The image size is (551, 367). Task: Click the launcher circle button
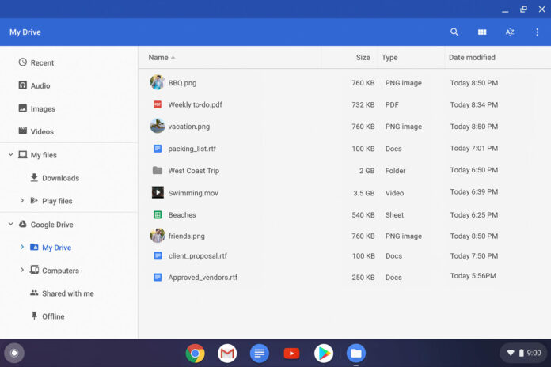coord(13,354)
